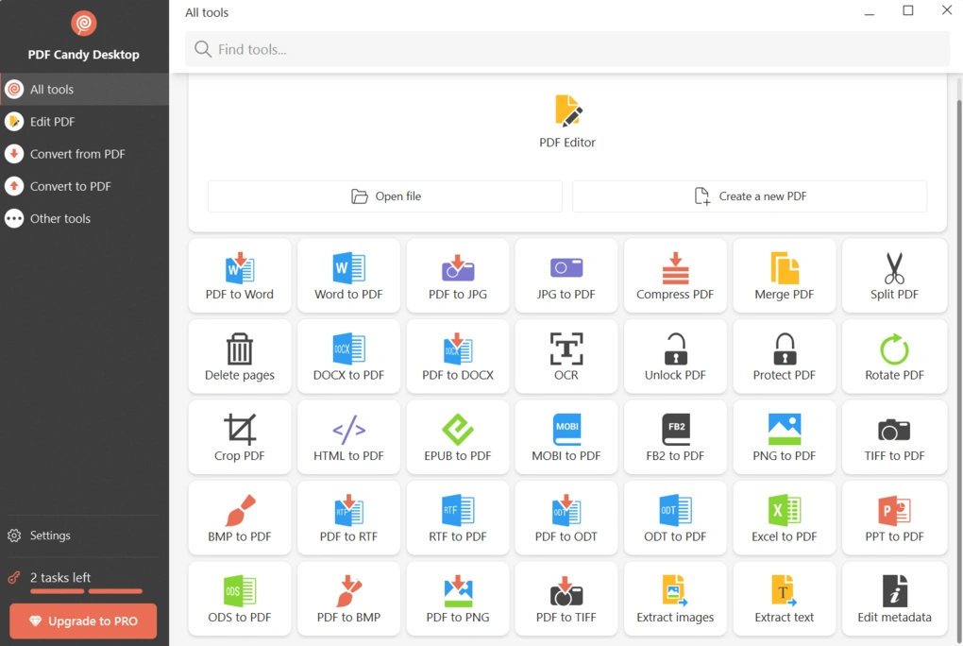Open the HTML to PDF converter
Viewport: 963px width, 646px height.
(348, 436)
